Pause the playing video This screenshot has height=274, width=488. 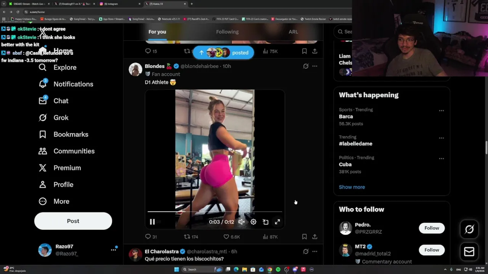click(x=152, y=222)
